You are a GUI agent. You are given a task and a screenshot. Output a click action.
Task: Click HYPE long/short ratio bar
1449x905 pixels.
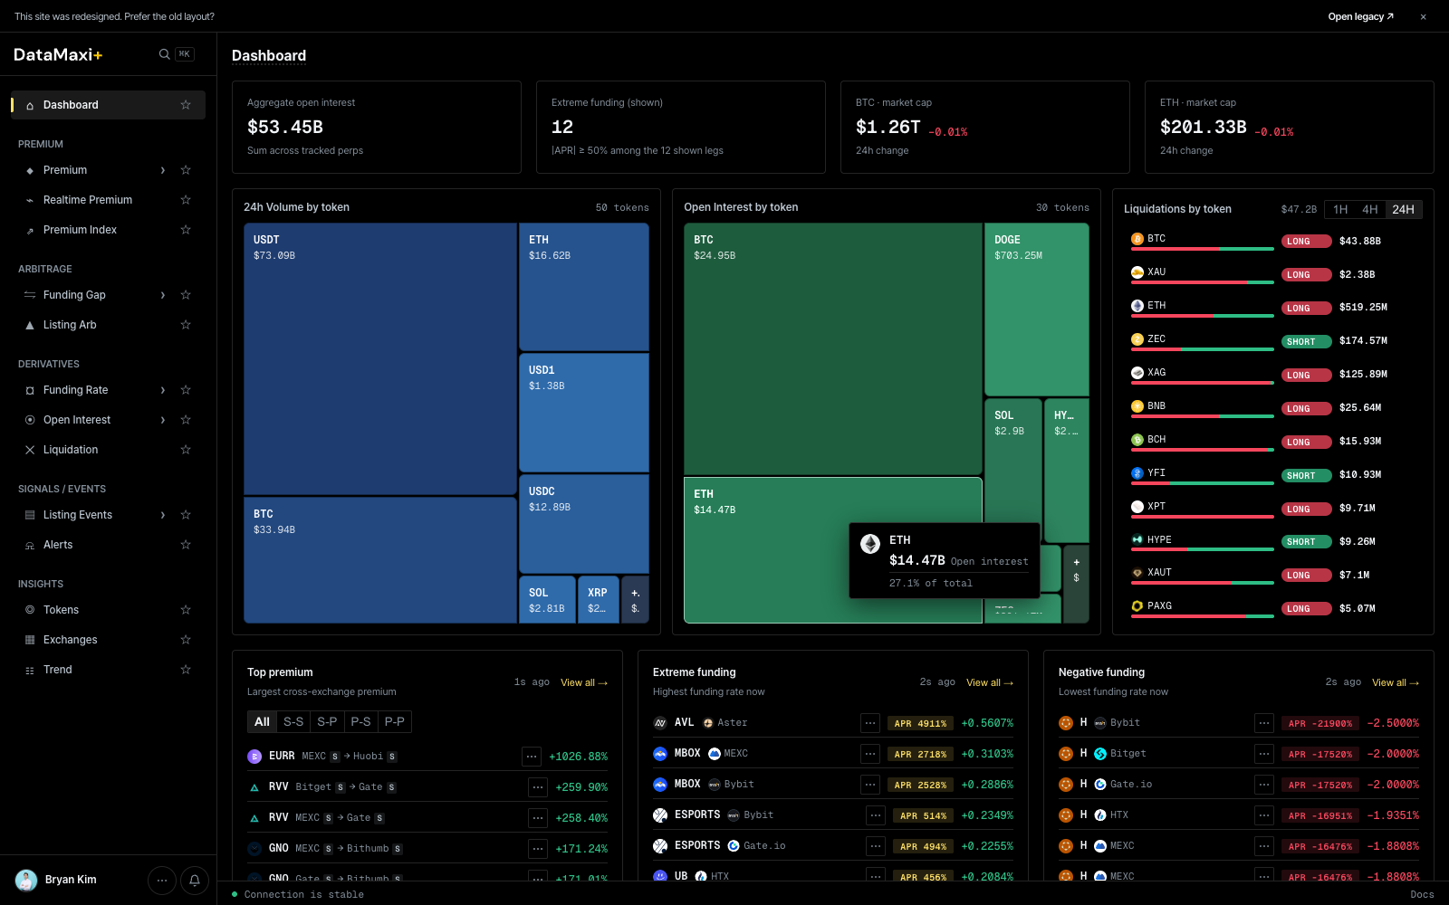[1203, 549]
